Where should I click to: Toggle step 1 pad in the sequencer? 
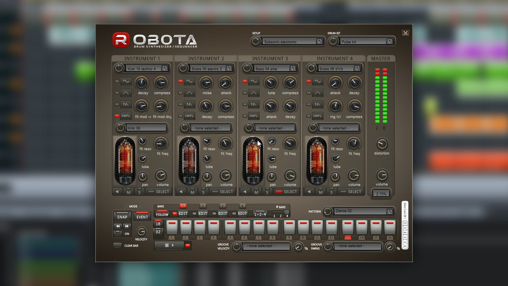point(172,227)
